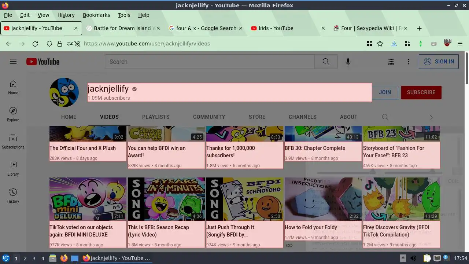
Task: Switch to kids - YouTube tab
Action: [x=288, y=28]
